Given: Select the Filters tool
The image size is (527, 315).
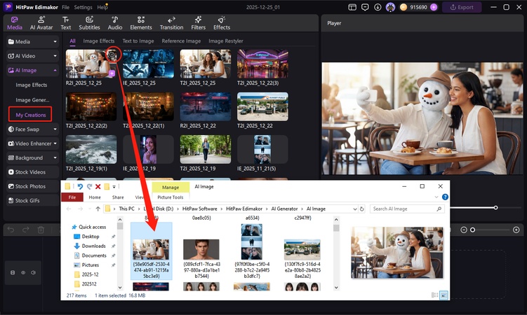Looking at the screenshot, I should [198, 22].
